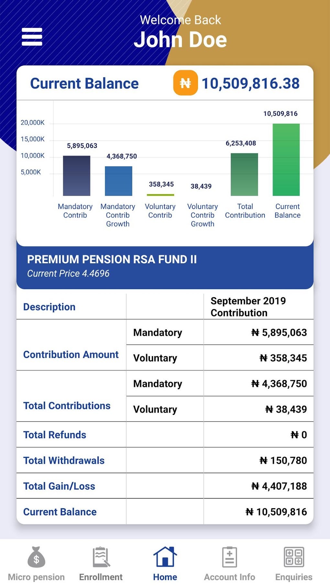The width and height of the screenshot is (330, 587).
Task: Tap the Total Contribution bar
Action: [x=245, y=175]
